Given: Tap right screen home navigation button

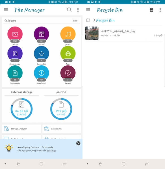Looking at the screenshot, I should coord(123,164).
